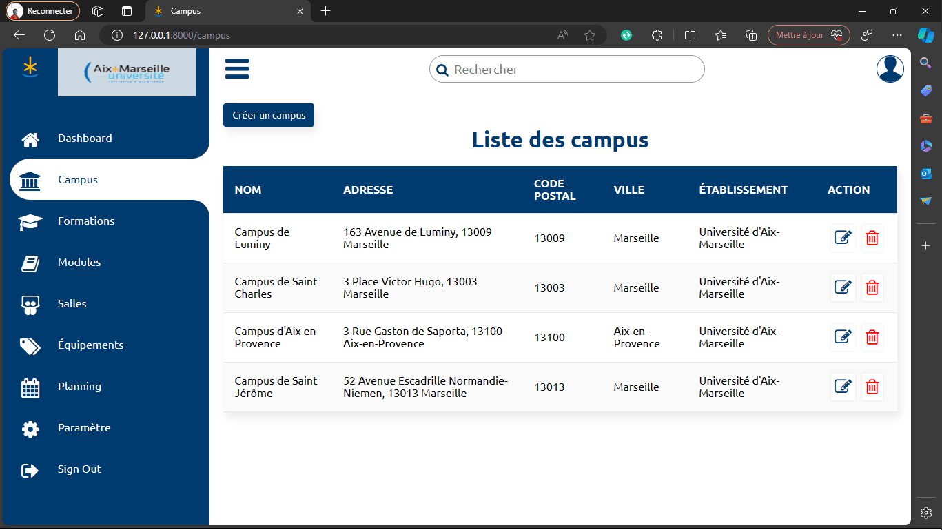
Task: Click the Reconnecter profile button
Action: [43, 11]
